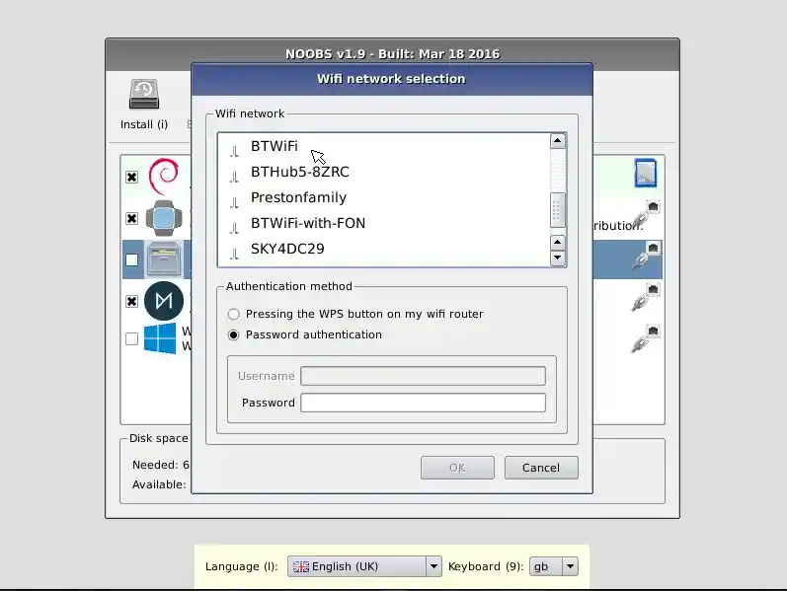The image size is (787, 591).
Task: Select the Prestonfamily network
Action: coord(298,197)
